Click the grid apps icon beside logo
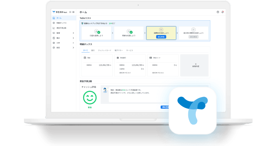277x146 pixels. [70, 12]
